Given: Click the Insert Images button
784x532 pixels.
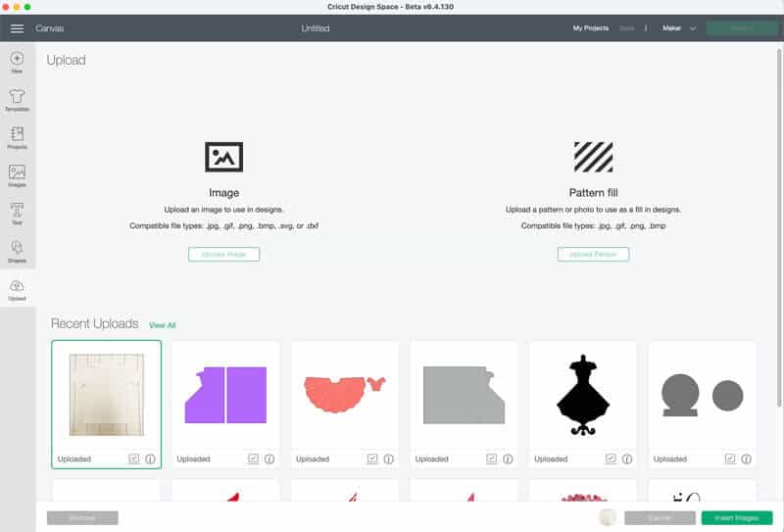Looking at the screenshot, I should (x=737, y=518).
